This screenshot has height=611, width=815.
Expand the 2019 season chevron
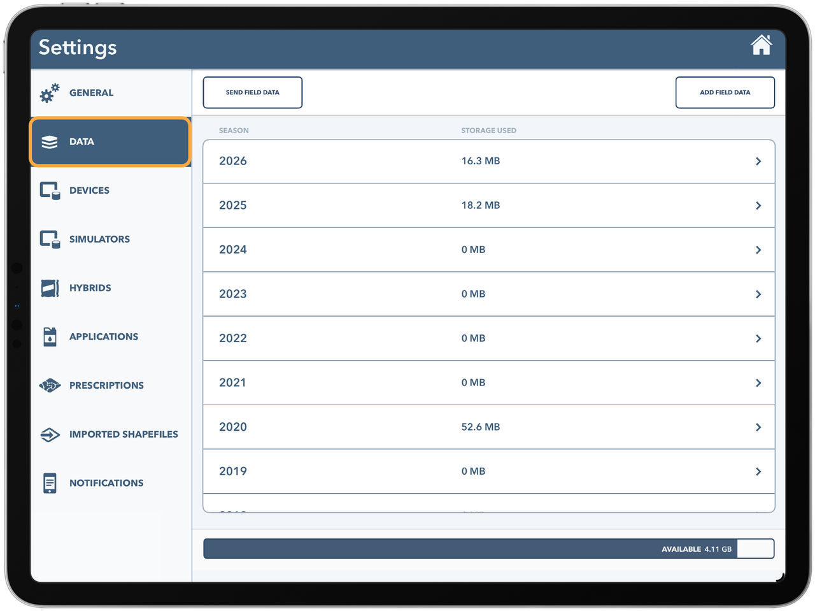pos(758,471)
